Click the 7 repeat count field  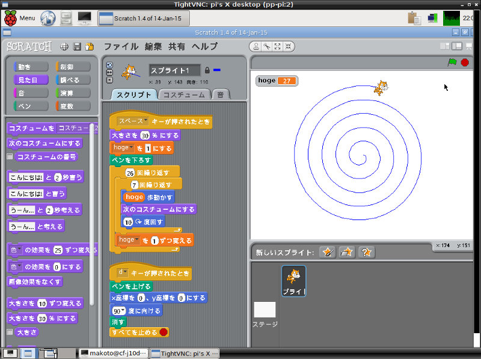[134, 185]
